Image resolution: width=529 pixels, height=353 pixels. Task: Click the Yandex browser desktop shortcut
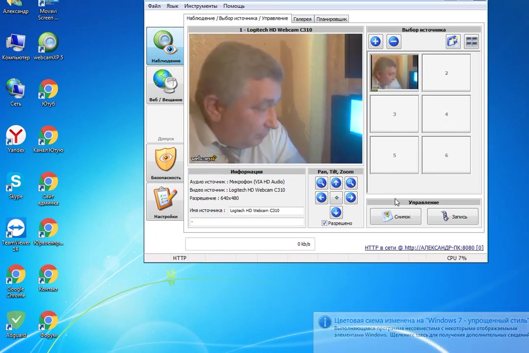point(16,139)
